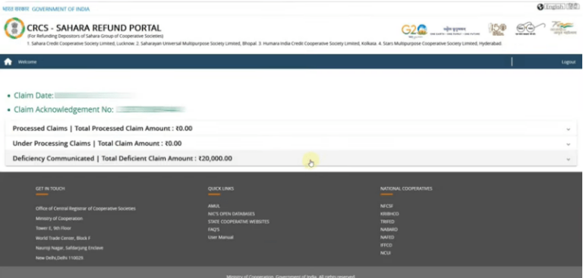Click the GOVERNMENT OF INDIA header text

[61, 9]
